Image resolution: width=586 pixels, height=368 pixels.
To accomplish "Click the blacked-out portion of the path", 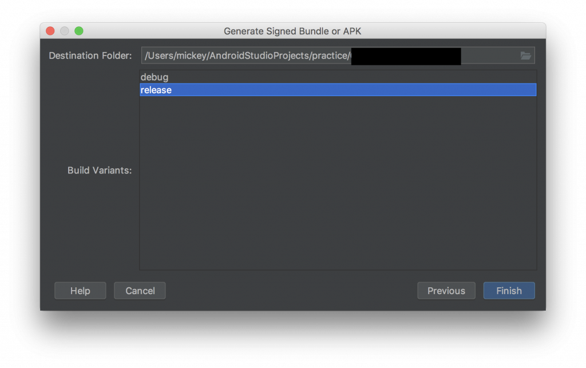I will click(x=406, y=56).
